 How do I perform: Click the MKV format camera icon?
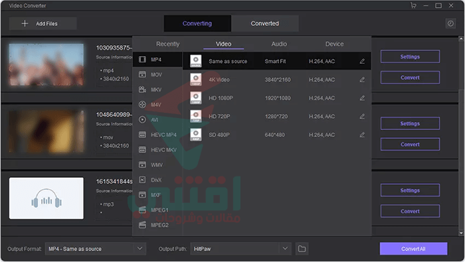142,90
